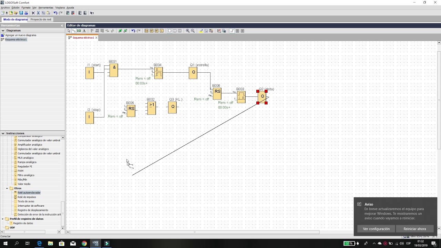Open dropdown arrow next to New icon
This screenshot has height=248, width=441.
click(7, 13)
